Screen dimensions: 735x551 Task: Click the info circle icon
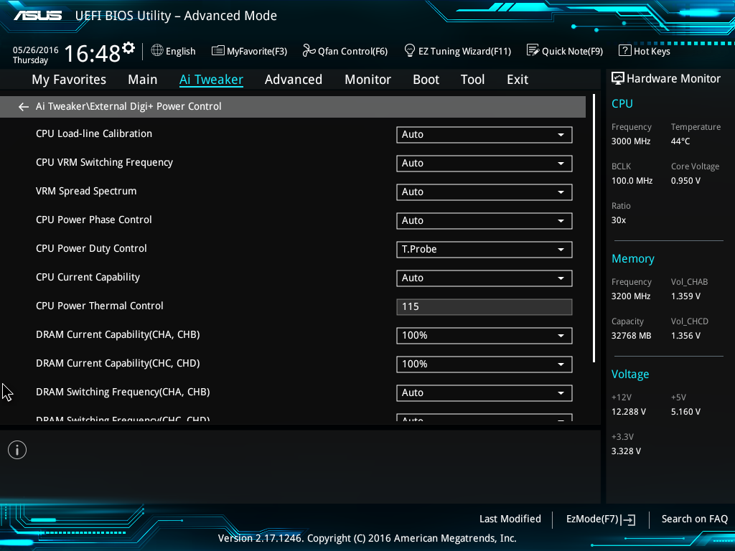tap(17, 451)
